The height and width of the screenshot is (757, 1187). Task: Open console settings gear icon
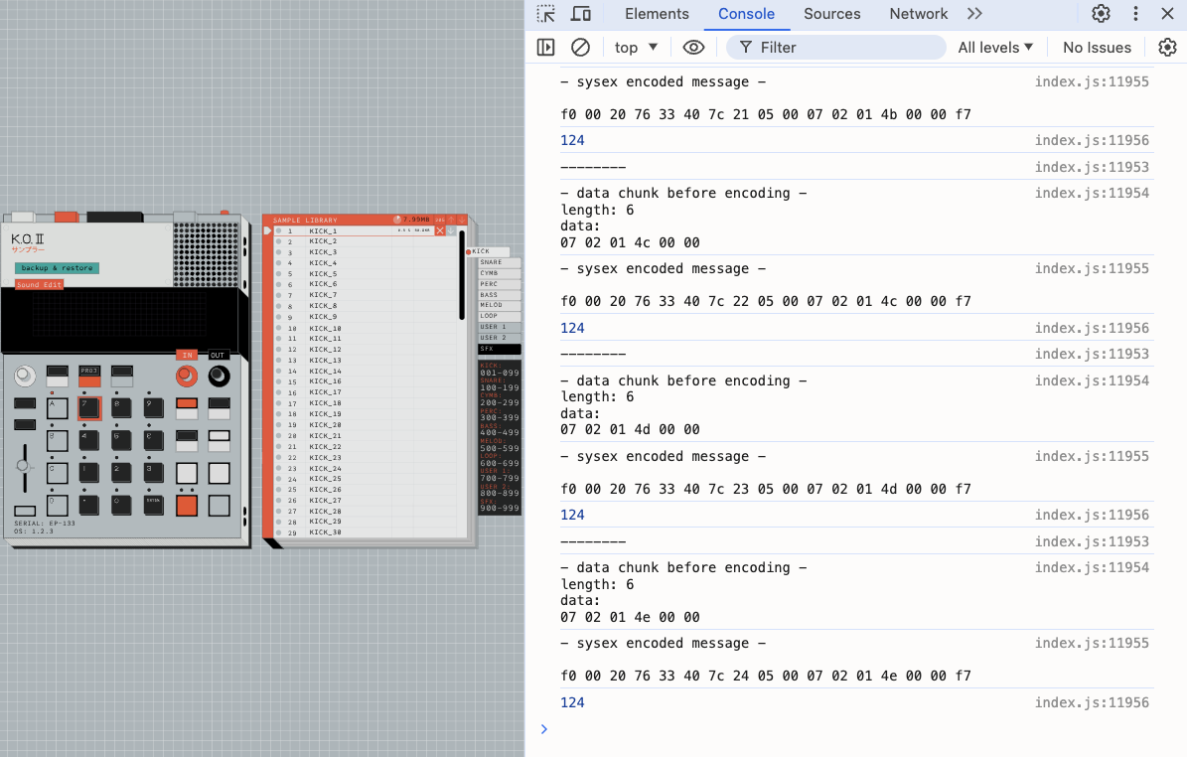(1167, 47)
